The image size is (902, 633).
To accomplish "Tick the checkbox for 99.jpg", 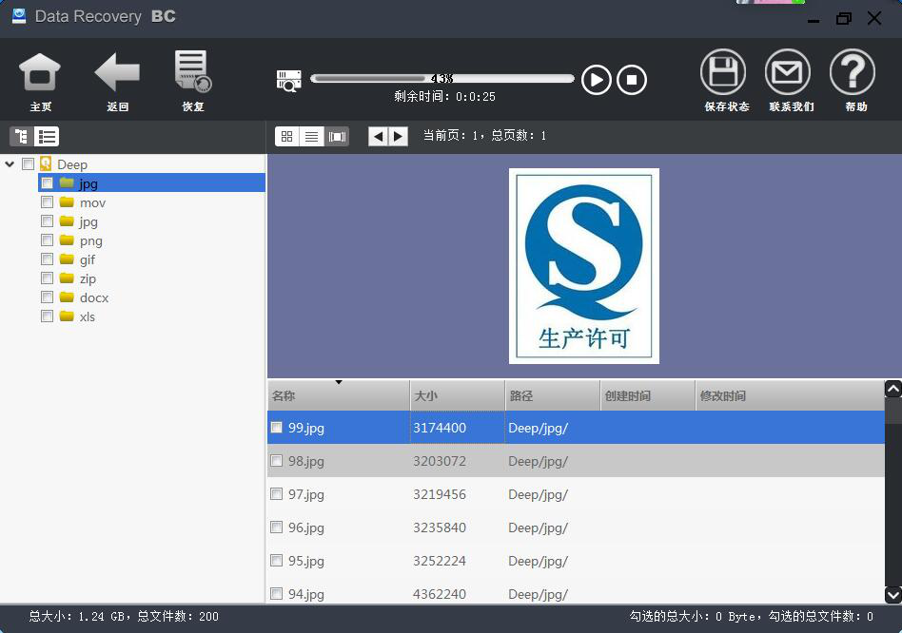I will point(277,428).
